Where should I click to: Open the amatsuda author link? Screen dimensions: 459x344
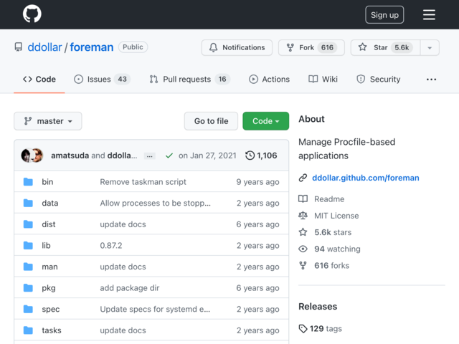click(70, 156)
